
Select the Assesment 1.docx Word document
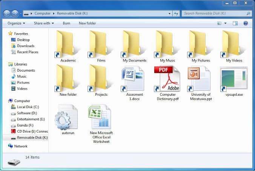134,78
